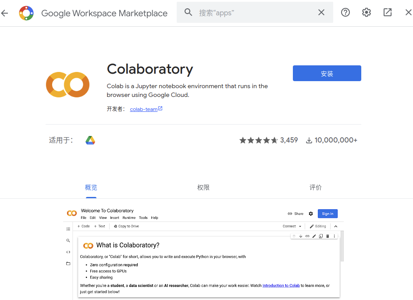This screenshot has width=413, height=300.
Task: Click settings gear in preview screenshot
Action: coord(311,214)
